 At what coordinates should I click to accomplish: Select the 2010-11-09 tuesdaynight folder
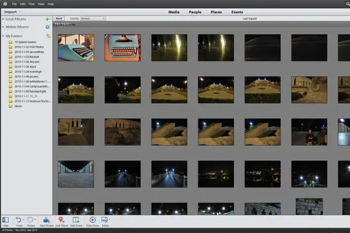coord(30,91)
